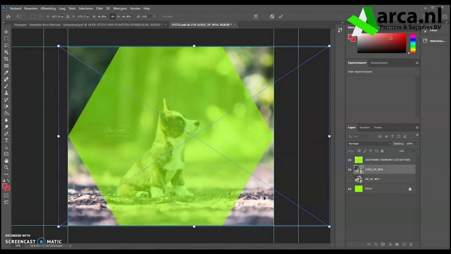The image size is (451, 254).
Task: Switch to the Kanalen tab
Action: [x=364, y=127]
